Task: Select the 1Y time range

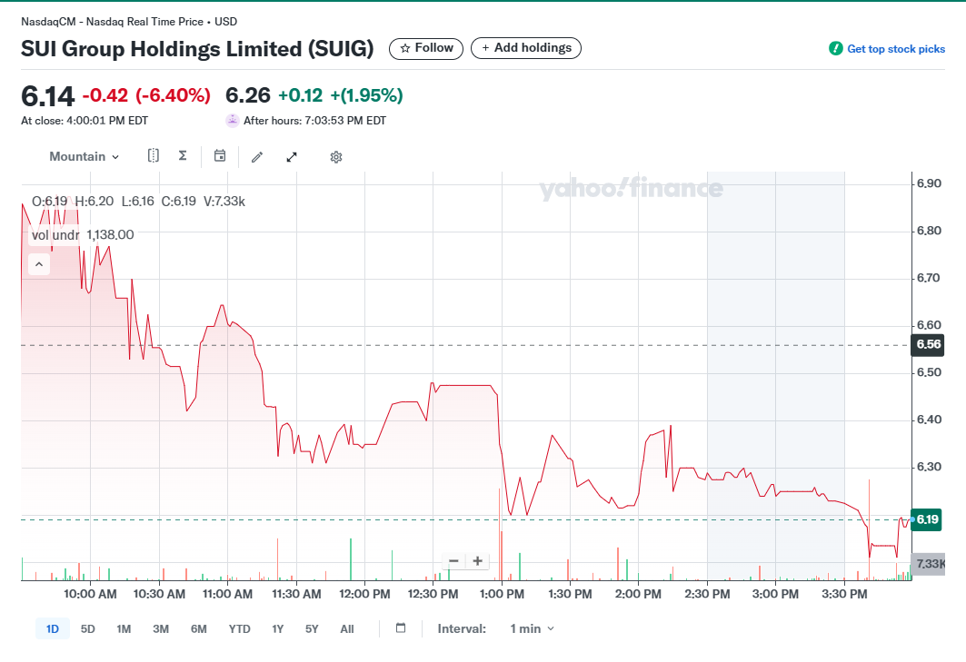Action: 278,628
